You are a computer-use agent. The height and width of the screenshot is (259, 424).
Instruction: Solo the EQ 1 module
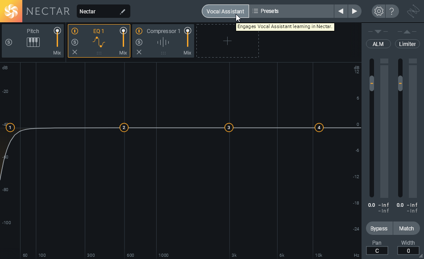(x=75, y=42)
